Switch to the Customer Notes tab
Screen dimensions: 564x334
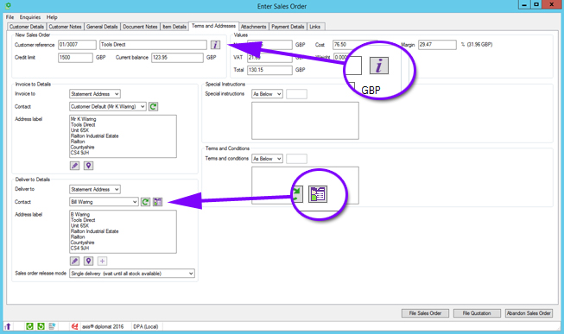65,27
